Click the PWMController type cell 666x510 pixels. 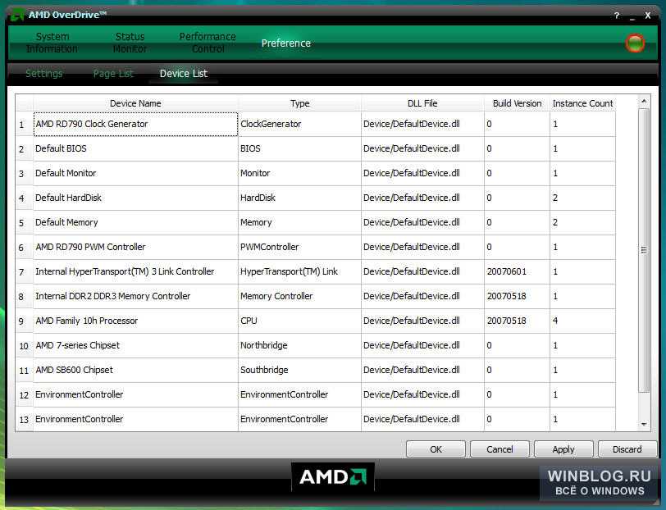point(299,247)
